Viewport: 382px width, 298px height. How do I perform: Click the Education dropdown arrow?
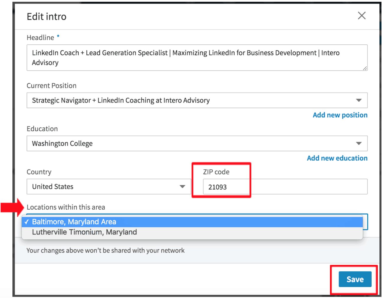[x=359, y=143]
